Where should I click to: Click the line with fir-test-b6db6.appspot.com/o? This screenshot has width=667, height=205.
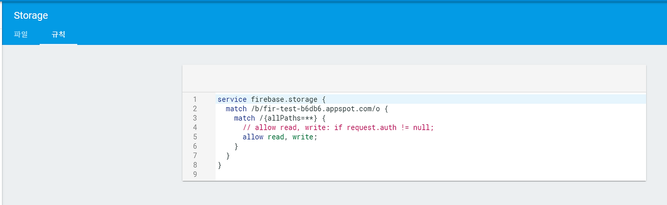point(307,109)
